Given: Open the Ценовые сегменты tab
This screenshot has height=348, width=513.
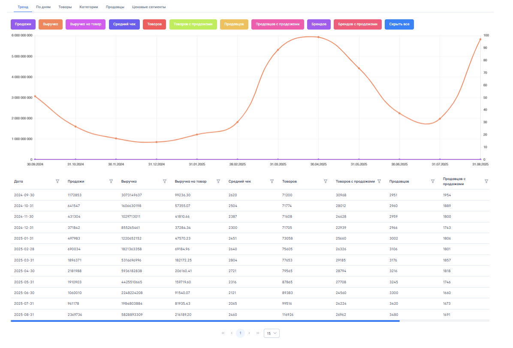Looking at the screenshot, I should pos(149,7).
